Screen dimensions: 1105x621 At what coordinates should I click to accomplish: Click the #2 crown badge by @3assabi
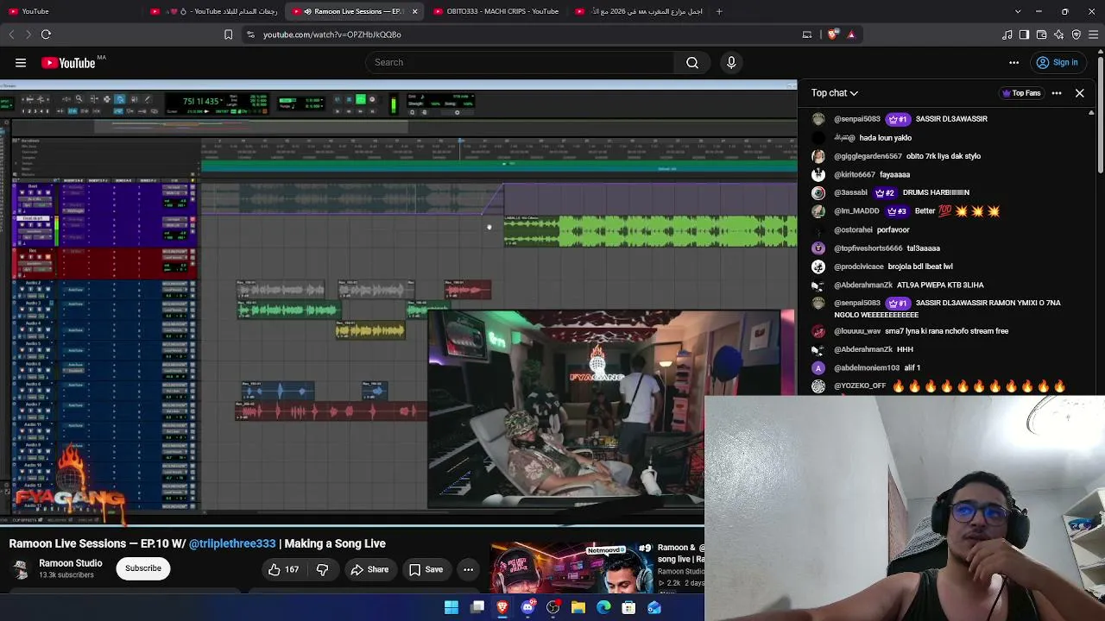click(x=885, y=192)
